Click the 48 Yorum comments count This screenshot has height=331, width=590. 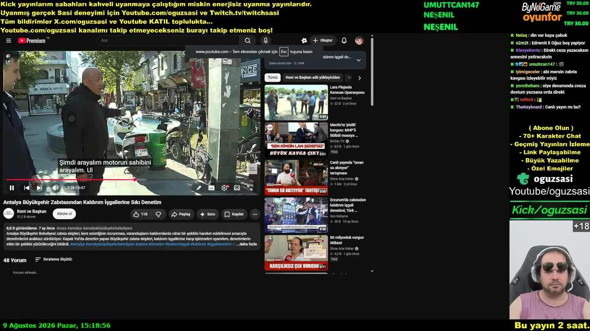click(15, 260)
